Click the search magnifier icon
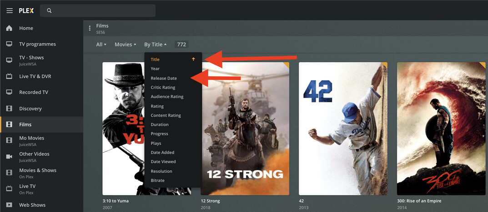The height and width of the screenshot is (212, 488). click(x=49, y=10)
